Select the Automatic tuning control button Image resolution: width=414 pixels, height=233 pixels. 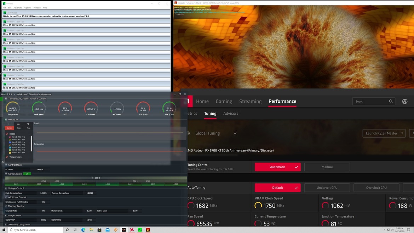pyautogui.click(x=277, y=167)
